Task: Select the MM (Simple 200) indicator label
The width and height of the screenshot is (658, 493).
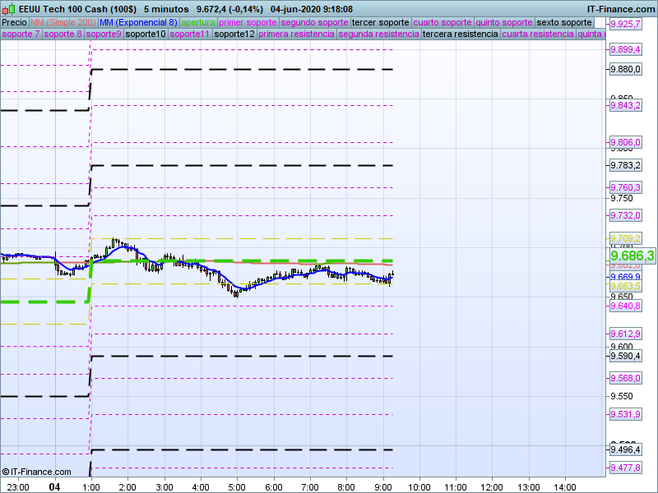Action: tap(58, 22)
